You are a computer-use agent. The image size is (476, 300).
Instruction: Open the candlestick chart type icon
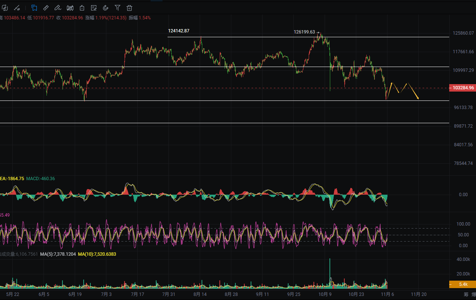click(70, 7)
